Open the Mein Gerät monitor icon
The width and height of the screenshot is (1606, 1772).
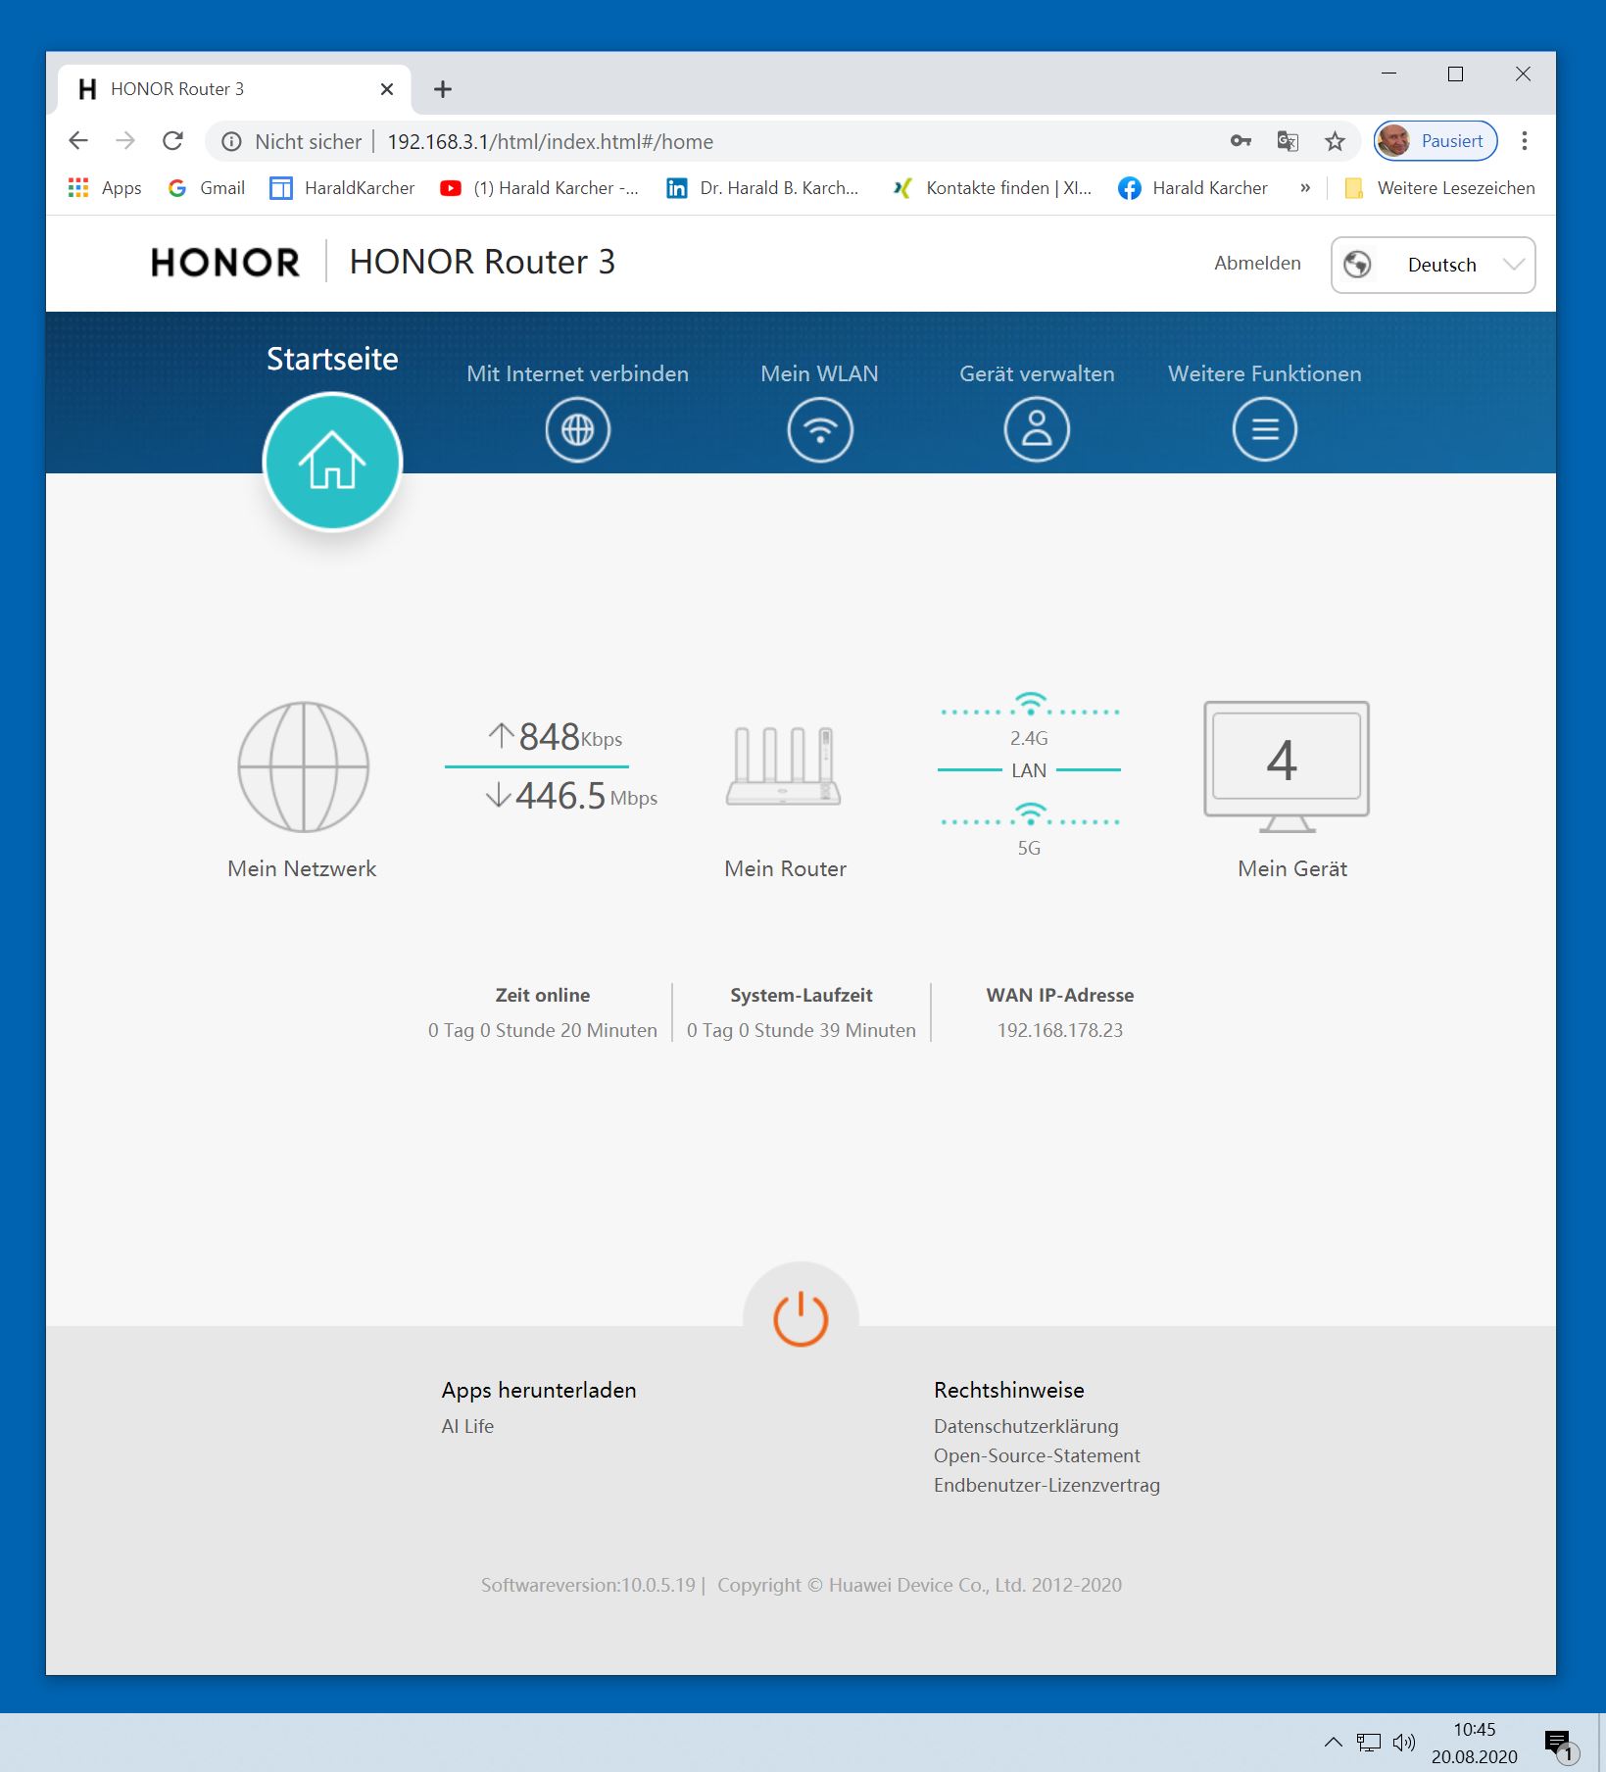click(1287, 766)
